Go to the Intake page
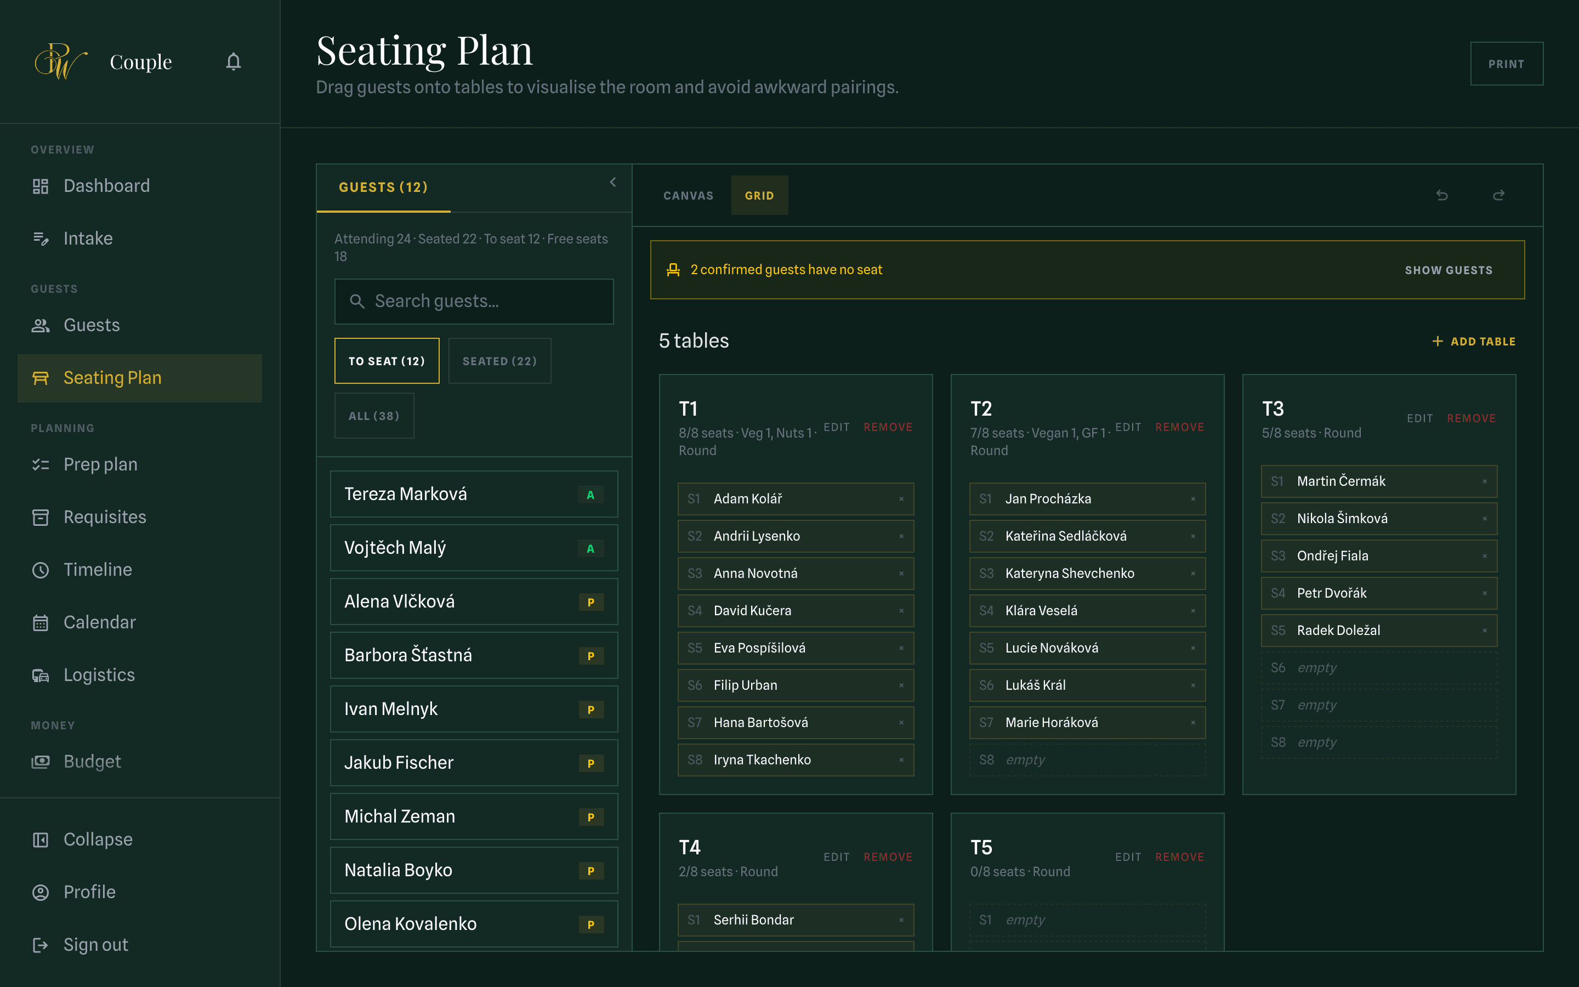The height and width of the screenshot is (987, 1579). [140, 239]
